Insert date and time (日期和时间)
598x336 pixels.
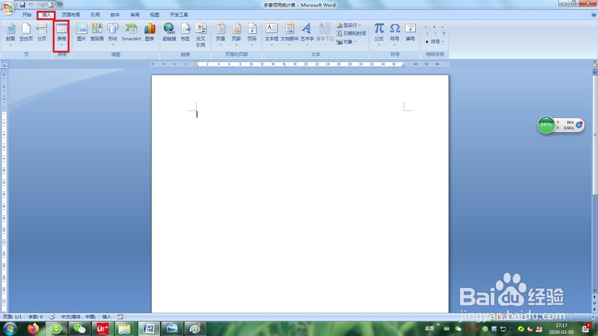click(x=351, y=33)
